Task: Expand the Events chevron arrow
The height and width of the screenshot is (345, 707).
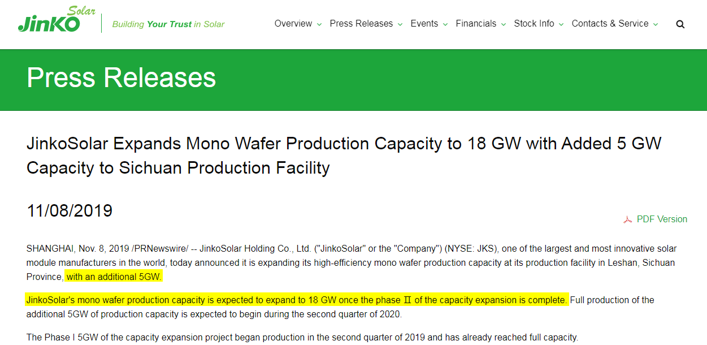Action: pyautogui.click(x=445, y=24)
